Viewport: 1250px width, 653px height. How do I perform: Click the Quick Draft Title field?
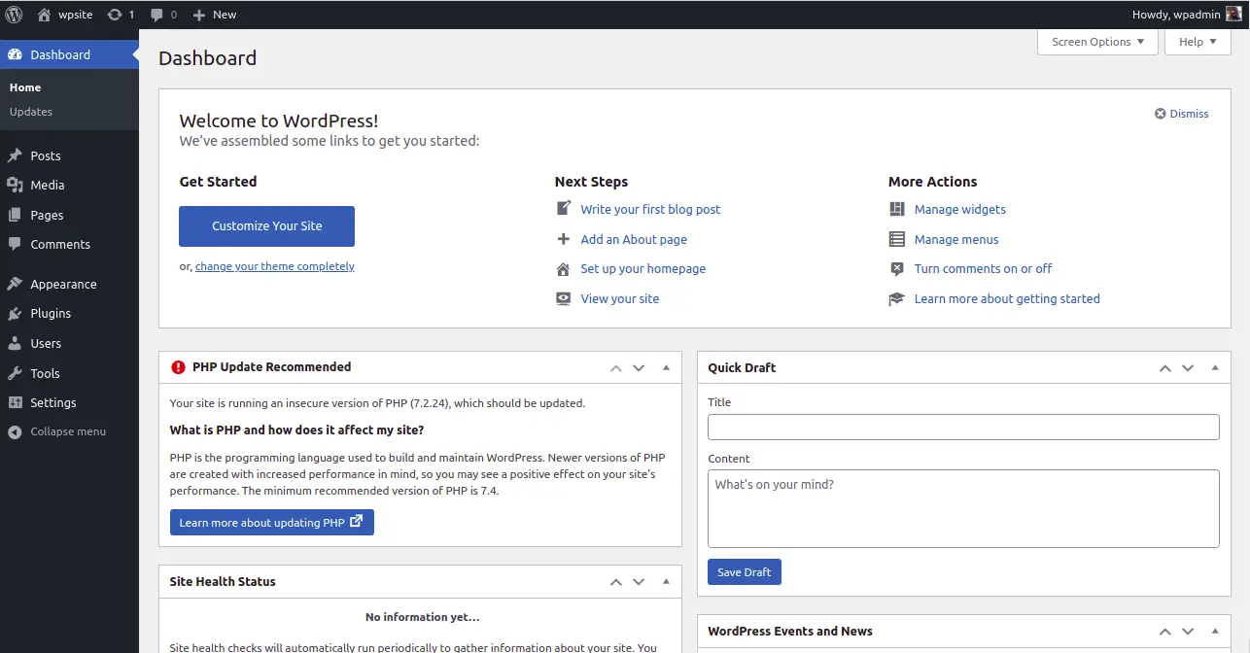(x=963, y=428)
